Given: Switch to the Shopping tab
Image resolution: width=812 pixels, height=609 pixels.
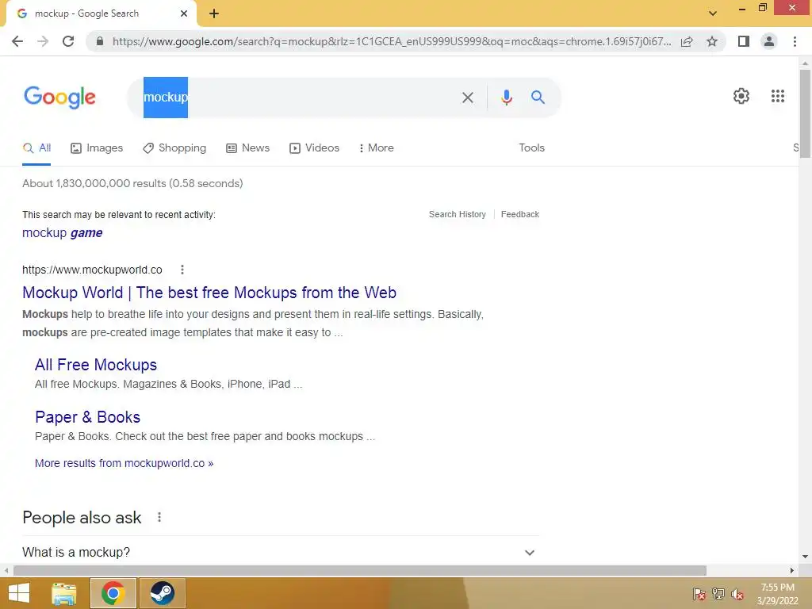Looking at the screenshot, I should click(x=174, y=148).
